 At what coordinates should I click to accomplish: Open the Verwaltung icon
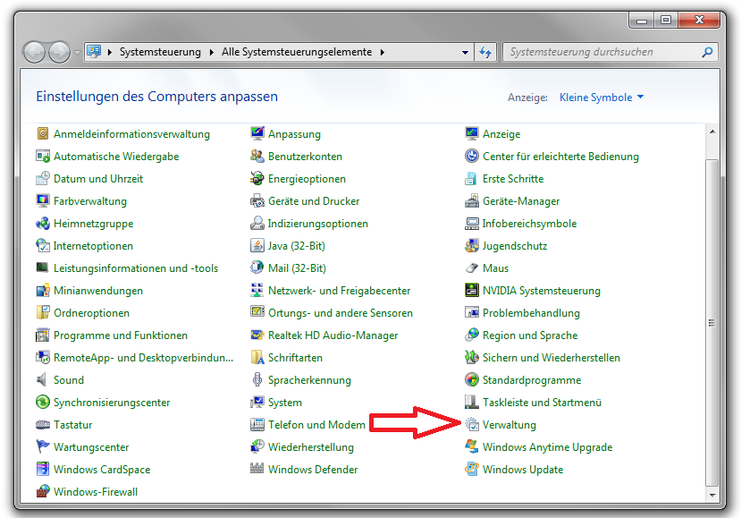(472, 424)
